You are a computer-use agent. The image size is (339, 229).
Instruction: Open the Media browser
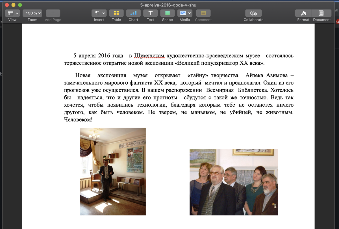183,13
